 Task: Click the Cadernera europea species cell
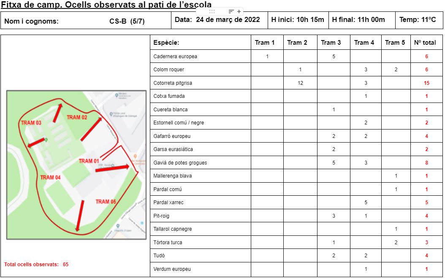tap(201, 57)
